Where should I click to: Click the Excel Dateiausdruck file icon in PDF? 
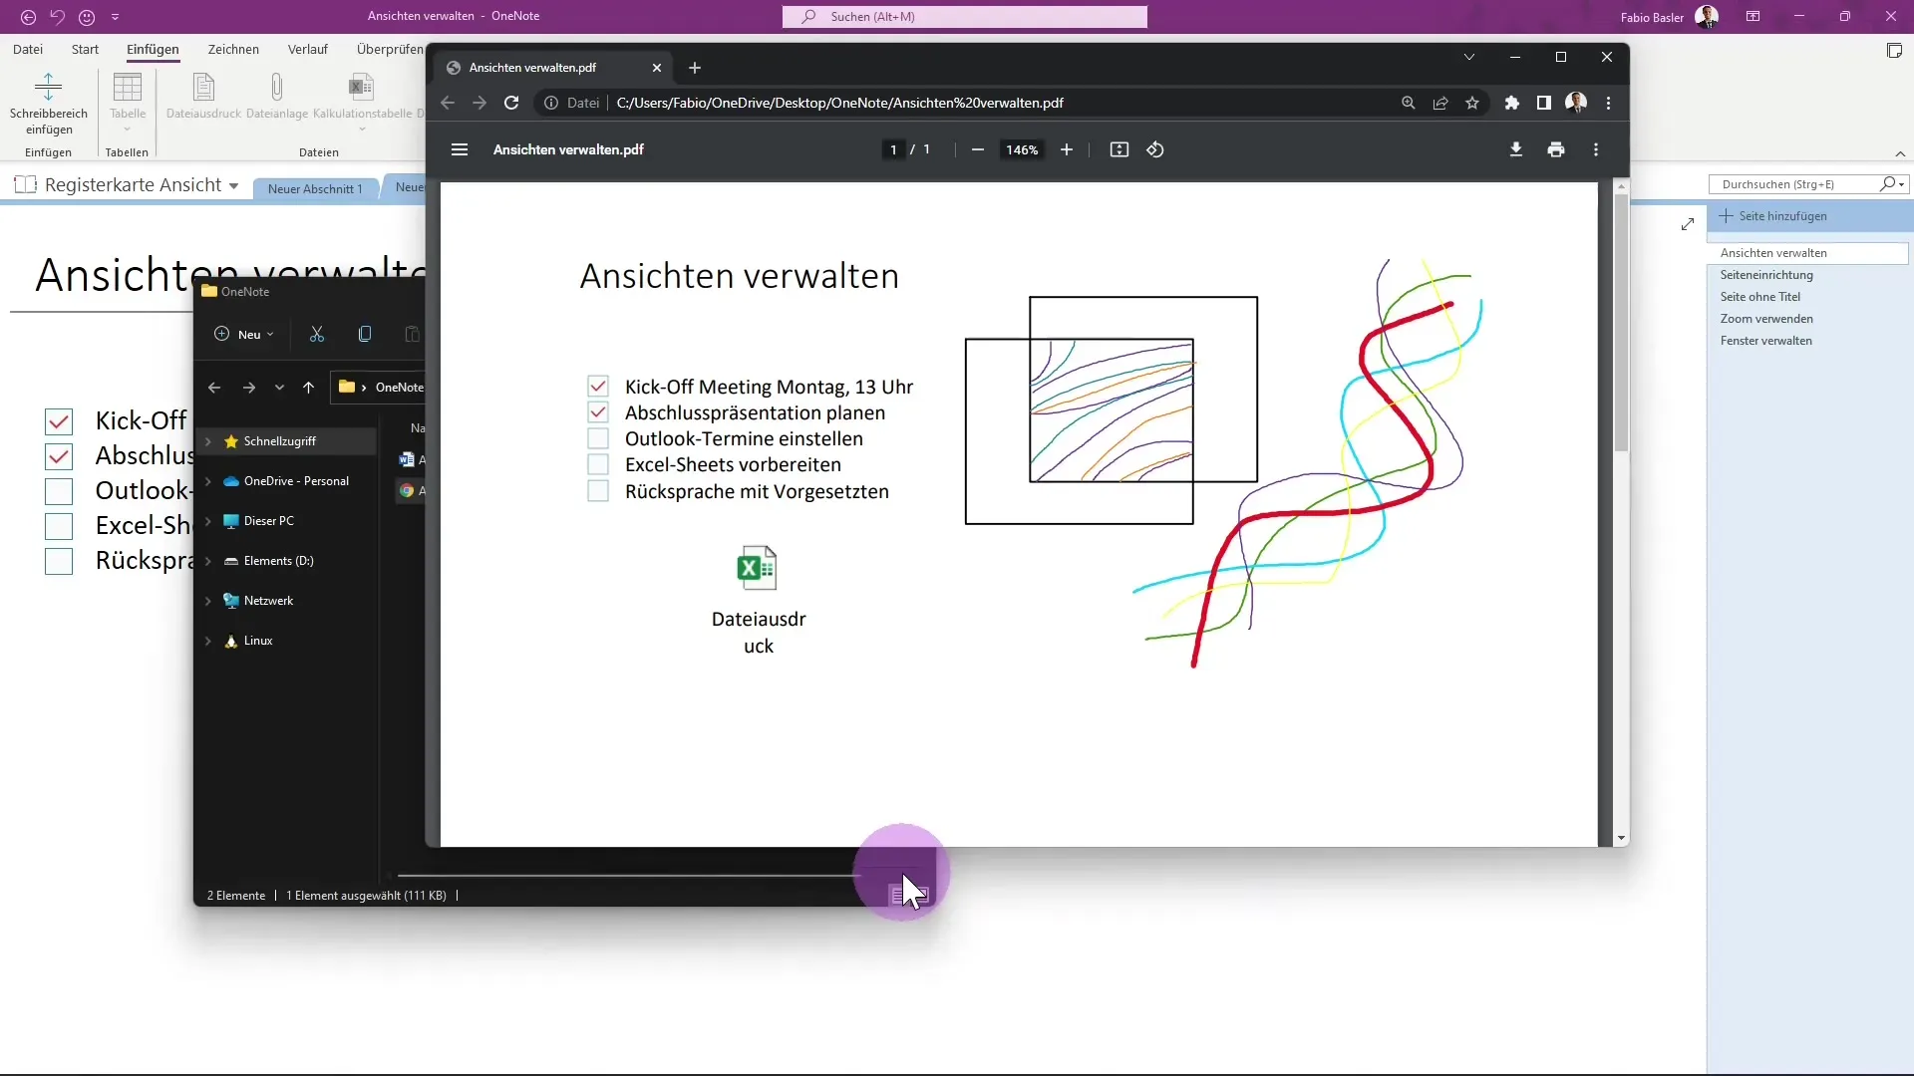[x=757, y=568]
